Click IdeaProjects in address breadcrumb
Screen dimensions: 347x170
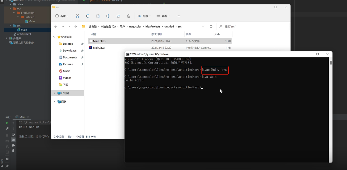pos(153,26)
